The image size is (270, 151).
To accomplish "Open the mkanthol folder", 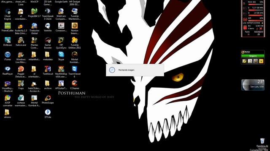I will click(34, 56).
